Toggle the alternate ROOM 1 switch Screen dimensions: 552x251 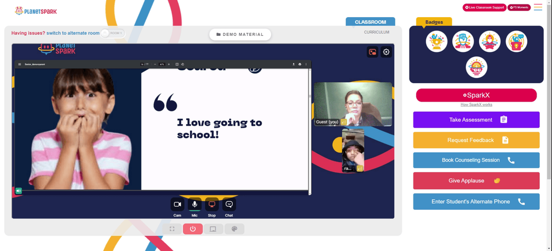113,33
